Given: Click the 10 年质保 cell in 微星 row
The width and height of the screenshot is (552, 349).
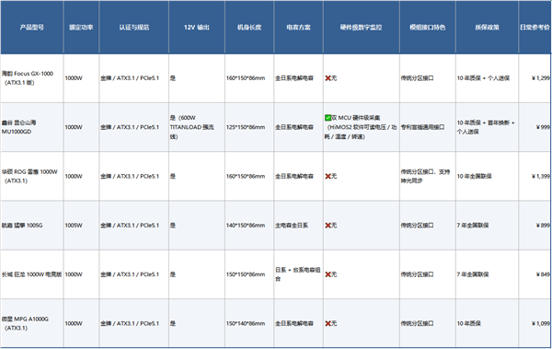Looking at the screenshot, I should tap(488, 323).
